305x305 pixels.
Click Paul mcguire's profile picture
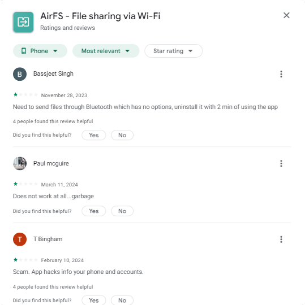click(x=20, y=164)
